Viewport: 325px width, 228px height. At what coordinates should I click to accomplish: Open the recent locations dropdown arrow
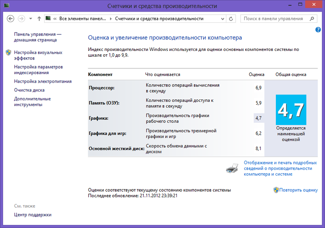point(31,19)
